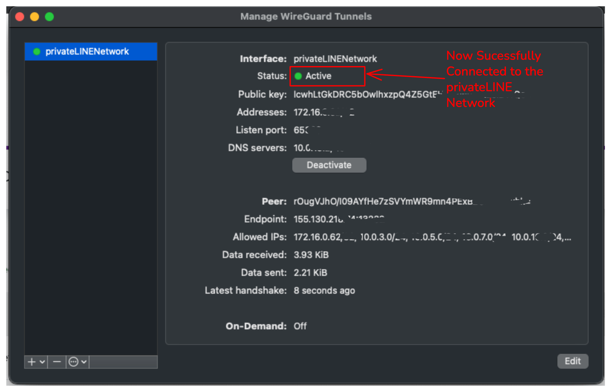Viewport: 611px width, 392px height.
Task: Expand the chevron next to the plus icon
Action: coord(42,362)
